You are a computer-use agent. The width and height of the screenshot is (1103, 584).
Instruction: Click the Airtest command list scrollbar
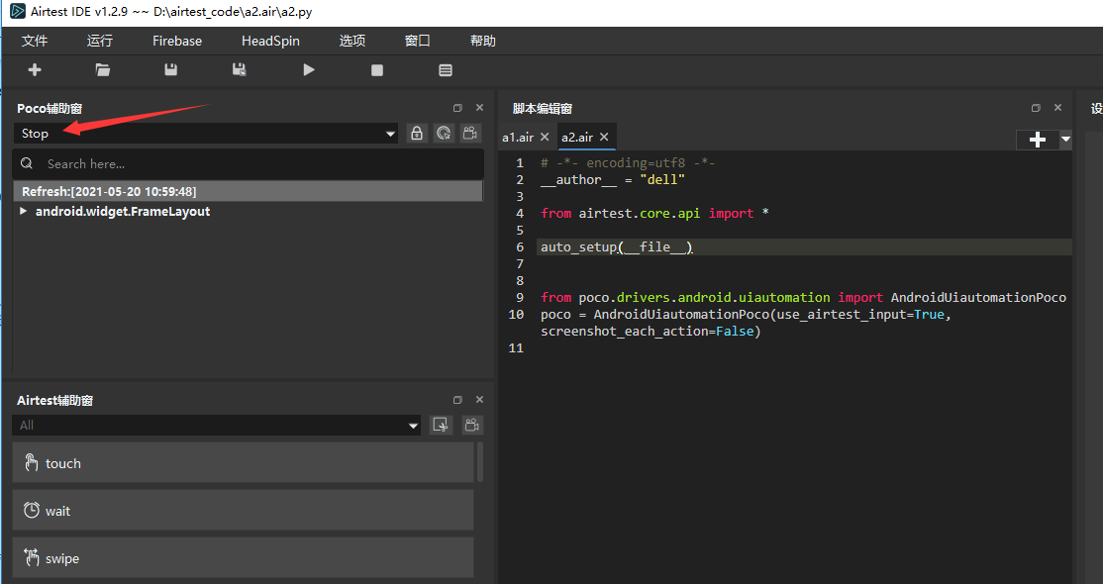[x=480, y=461]
